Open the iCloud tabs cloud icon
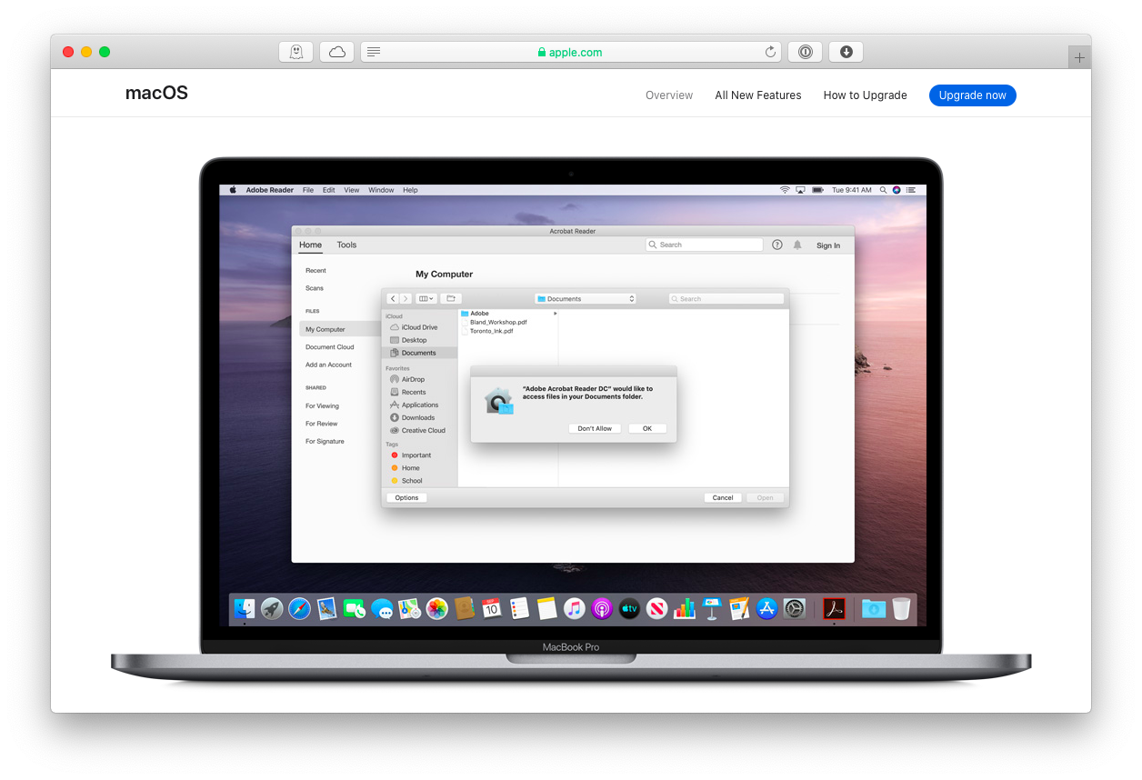The width and height of the screenshot is (1142, 780). coord(337,52)
